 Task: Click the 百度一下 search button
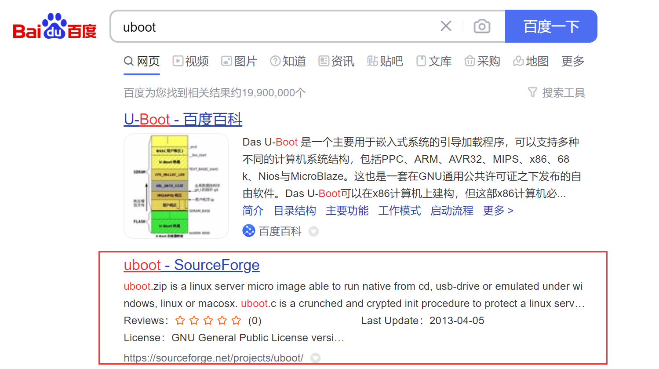point(551,26)
